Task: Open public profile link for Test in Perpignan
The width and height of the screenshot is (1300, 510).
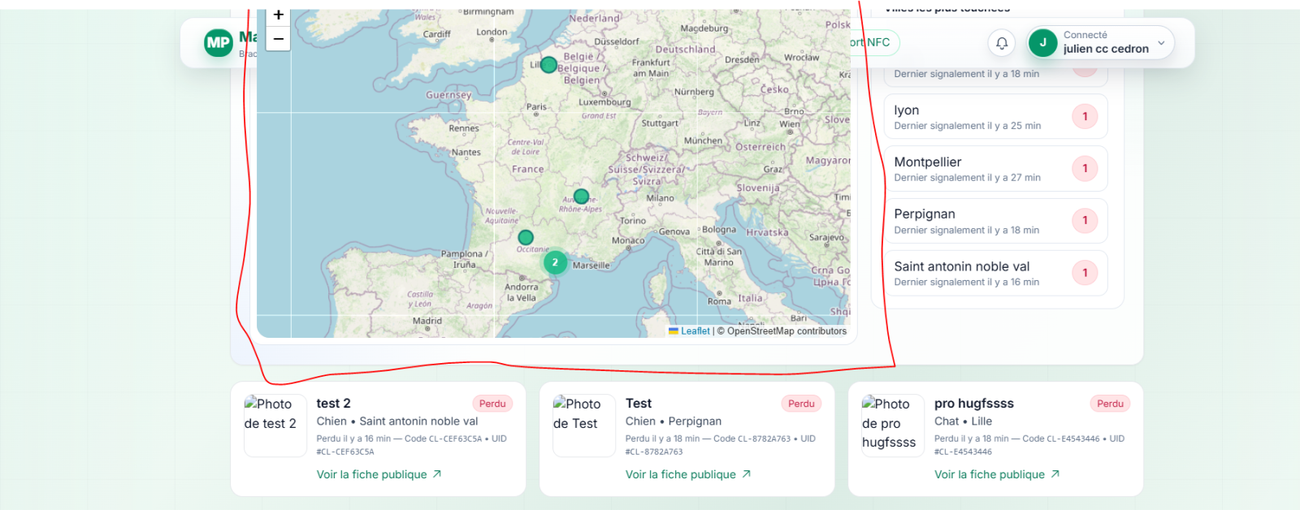Action: 688,474
